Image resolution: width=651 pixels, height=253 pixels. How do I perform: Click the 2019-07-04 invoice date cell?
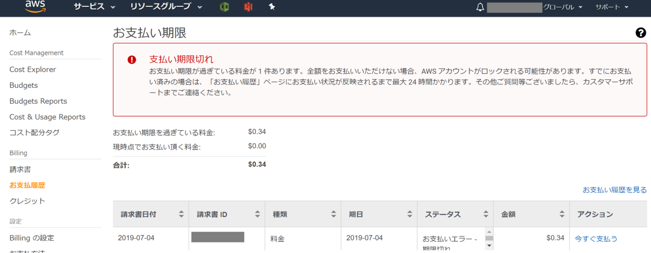point(136,238)
